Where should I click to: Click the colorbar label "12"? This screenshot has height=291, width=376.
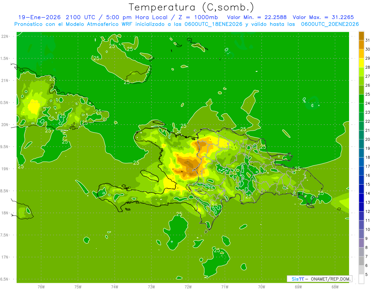click(x=368, y=211)
